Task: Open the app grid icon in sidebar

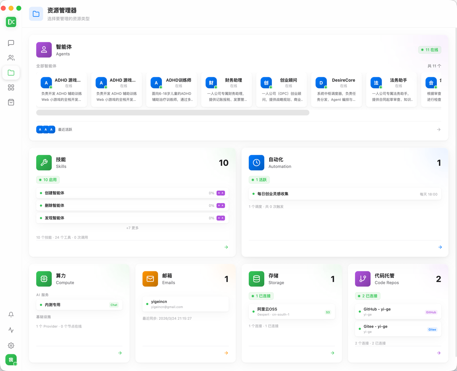Action: [11, 87]
